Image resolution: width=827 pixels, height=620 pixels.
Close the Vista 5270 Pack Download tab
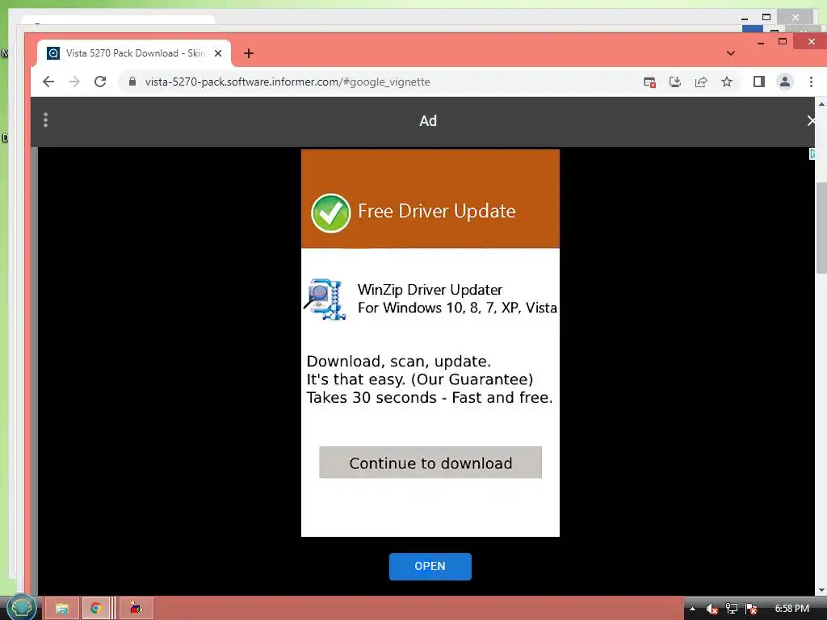pos(218,53)
